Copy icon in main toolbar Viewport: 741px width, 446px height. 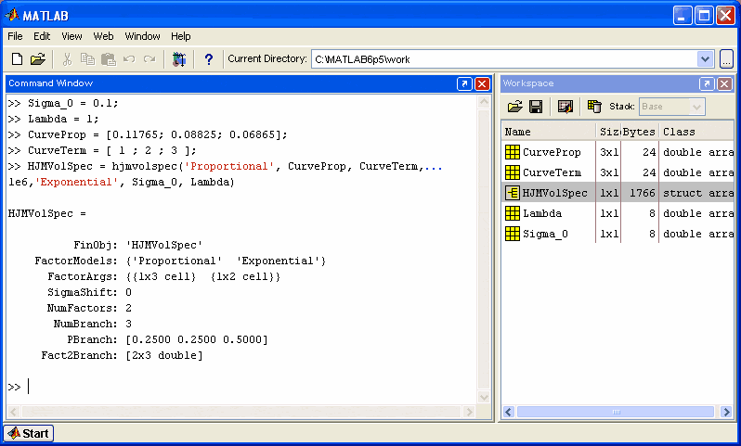[87, 59]
